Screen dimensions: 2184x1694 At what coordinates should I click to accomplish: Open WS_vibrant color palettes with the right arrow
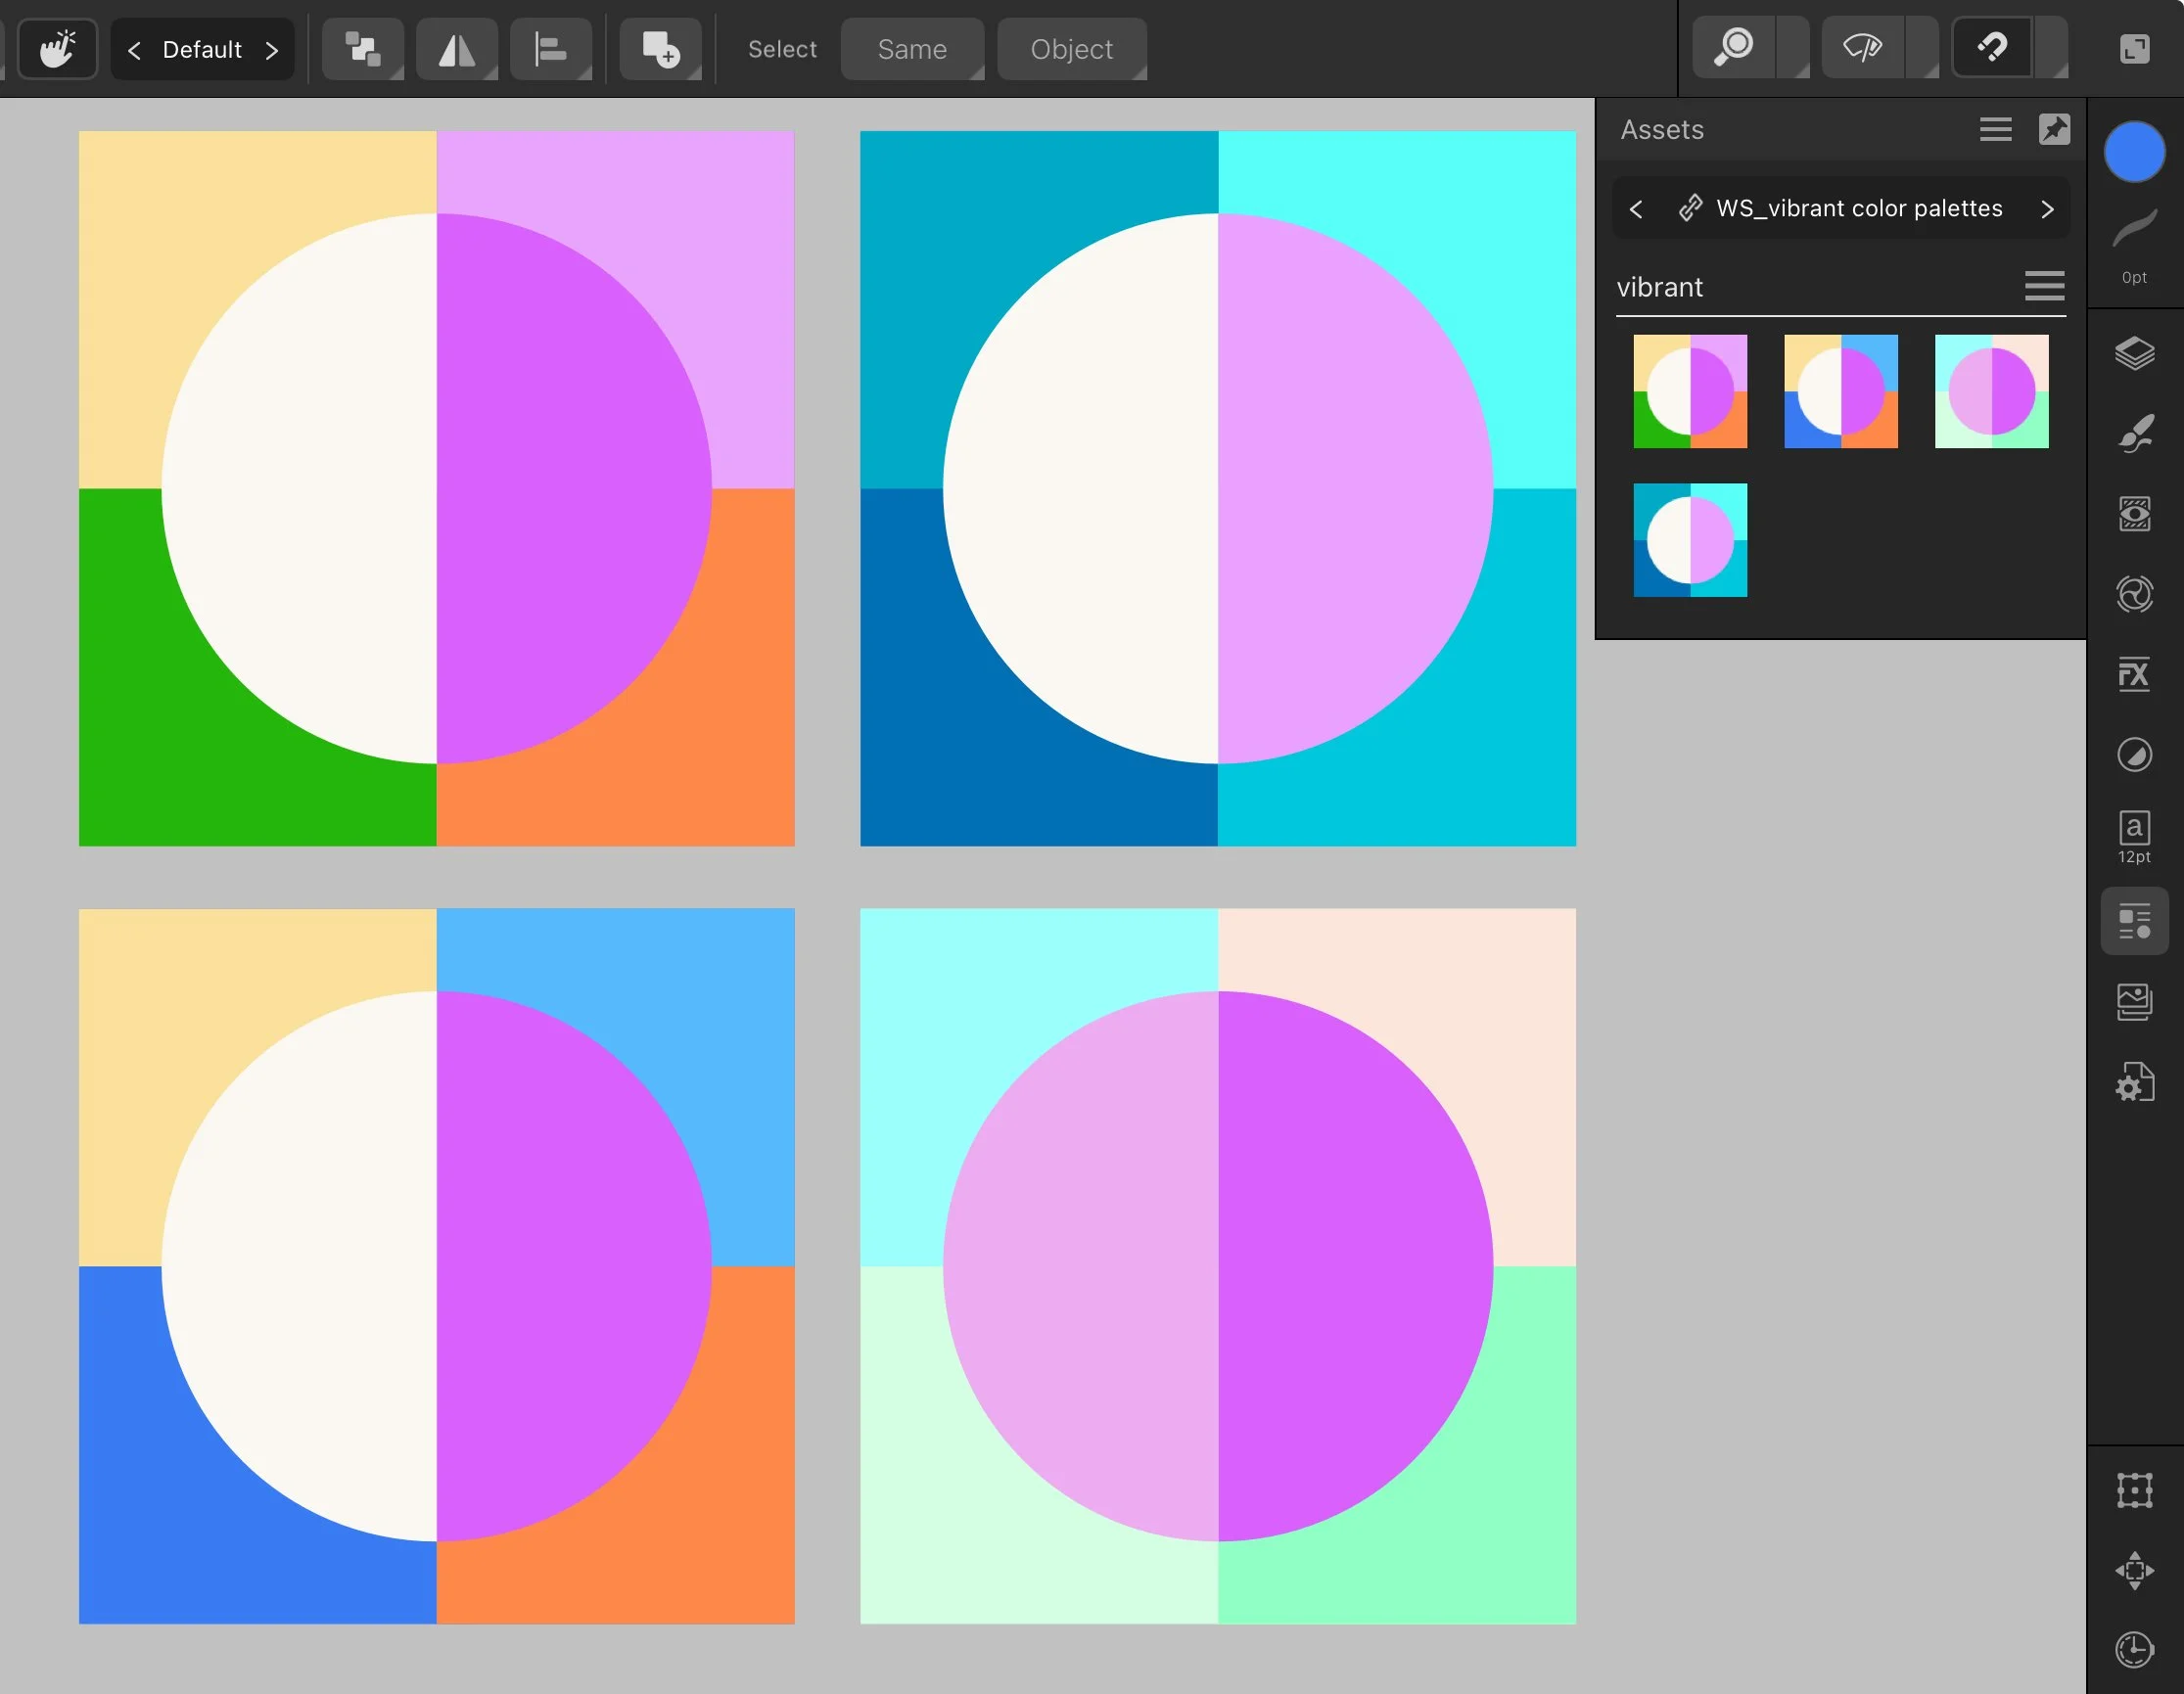(x=2047, y=207)
